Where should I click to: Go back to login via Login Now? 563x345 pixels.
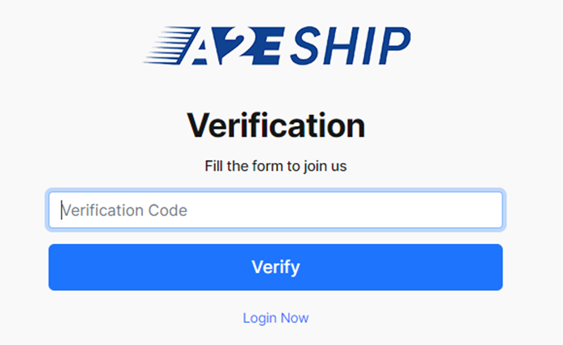275,318
